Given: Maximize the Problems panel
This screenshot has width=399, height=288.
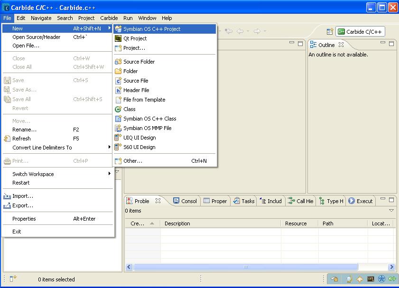Looking at the screenshot, I should [391, 200].
